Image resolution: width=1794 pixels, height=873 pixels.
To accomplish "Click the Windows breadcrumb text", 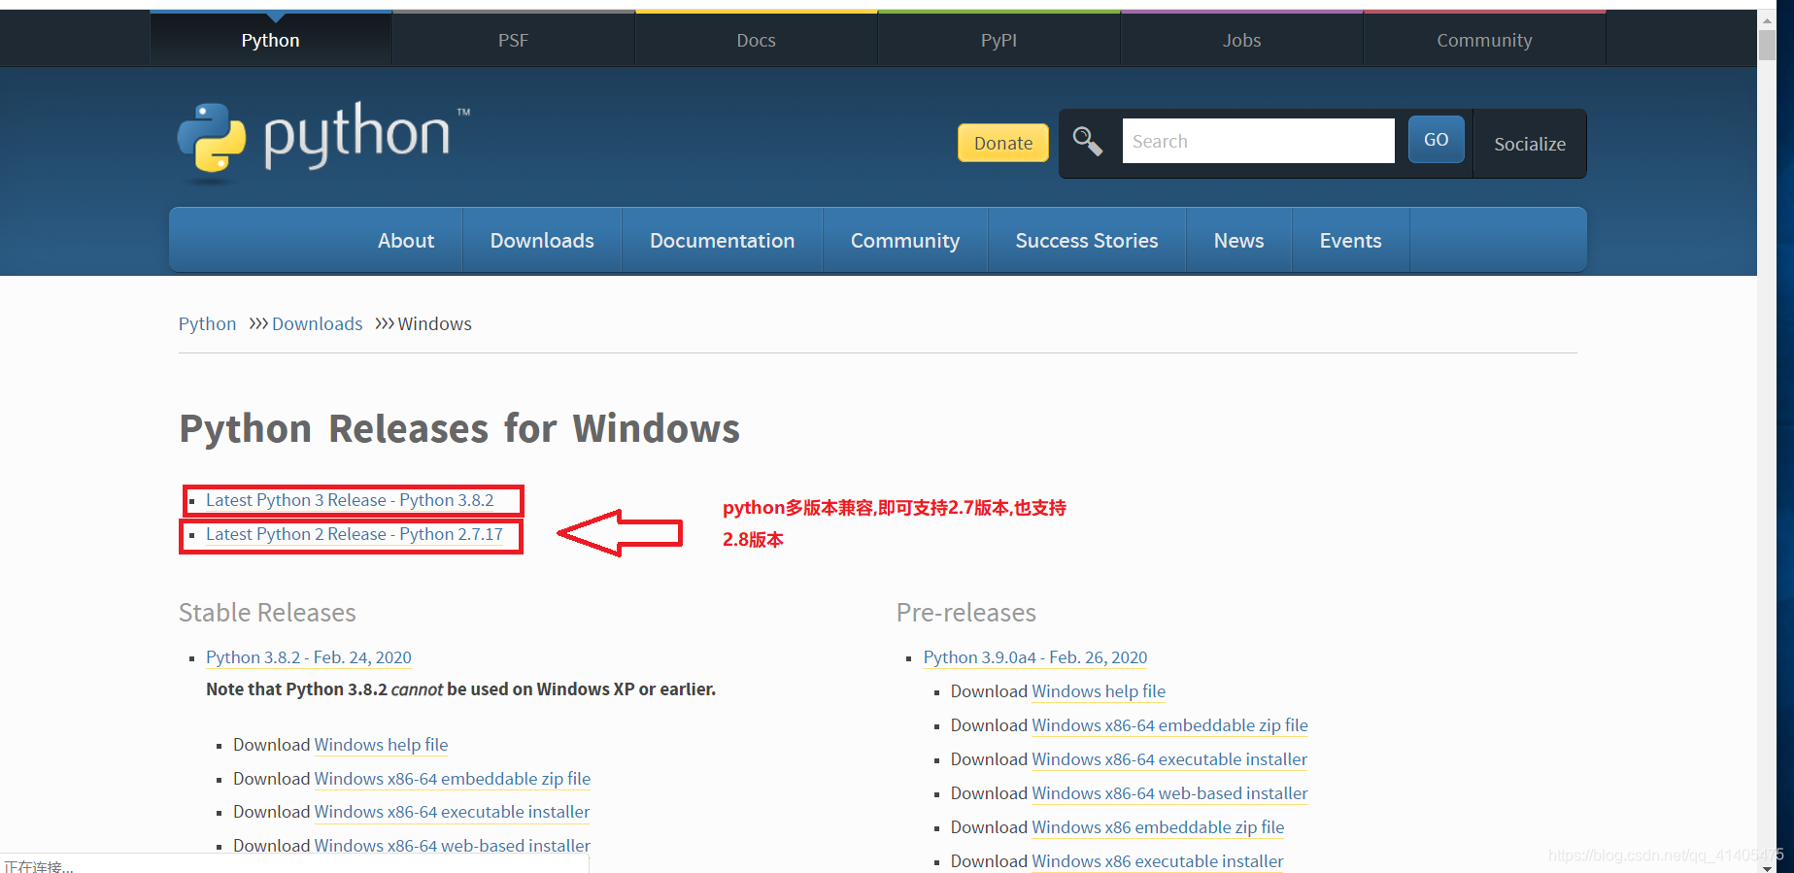I will (x=434, y=323).
